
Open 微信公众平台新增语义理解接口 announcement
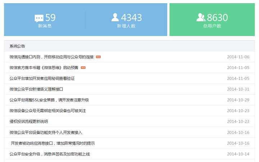[x=36, y=89]
